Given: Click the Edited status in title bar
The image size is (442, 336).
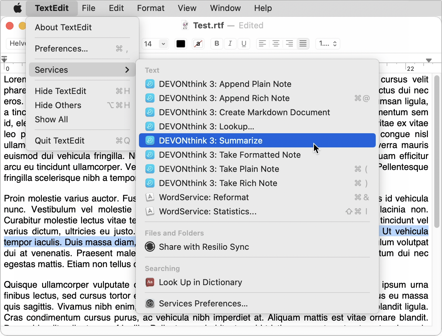Looking at the screenshot, I should coord(251,25).
